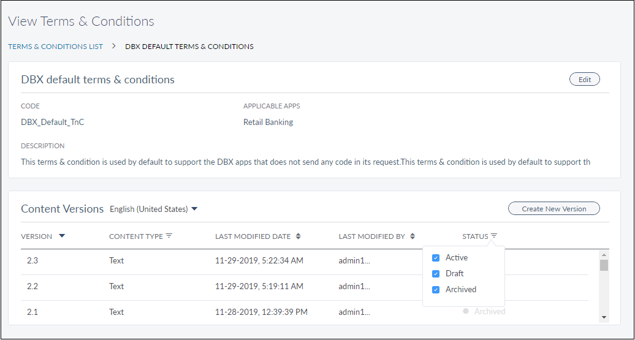Toggle the Draft status checkbox
This screenshot has height=340, width=635.
coord(436,274)
